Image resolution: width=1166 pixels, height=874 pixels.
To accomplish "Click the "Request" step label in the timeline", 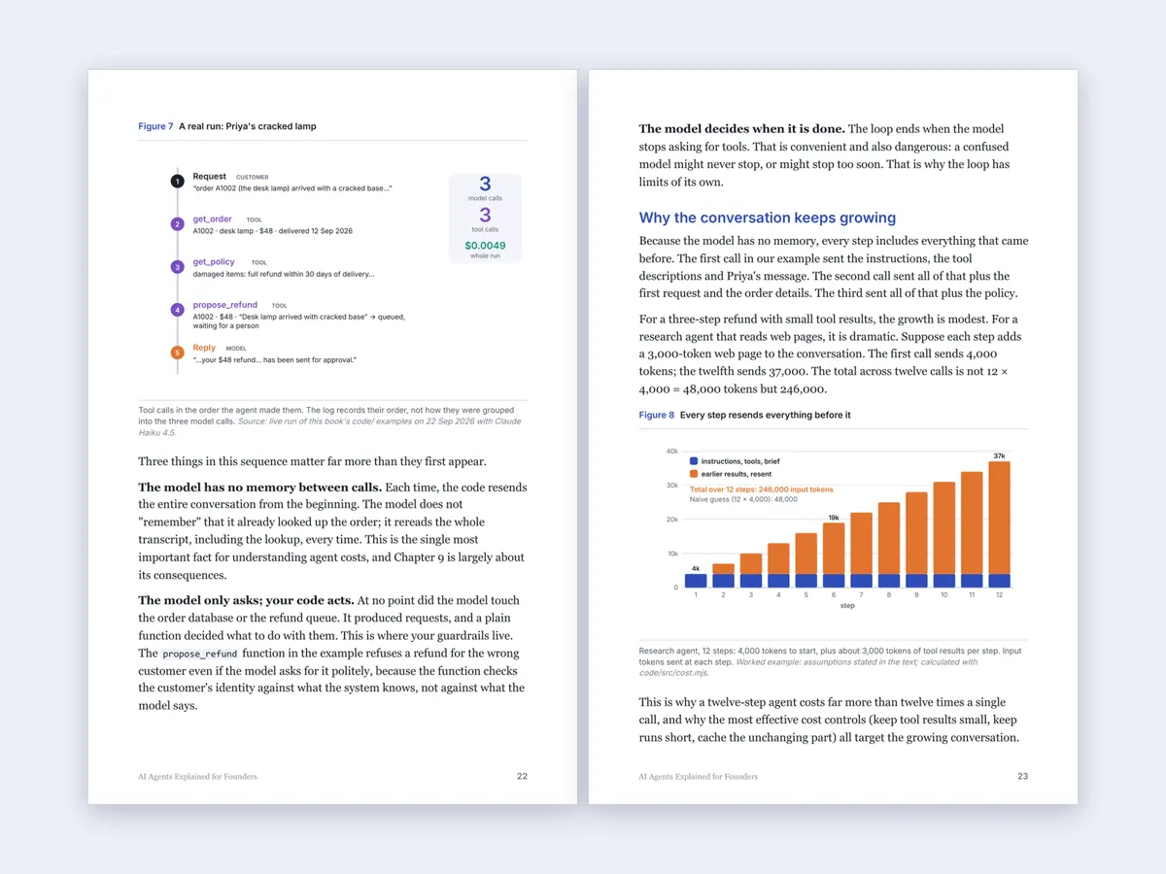I will coord(209,177).
